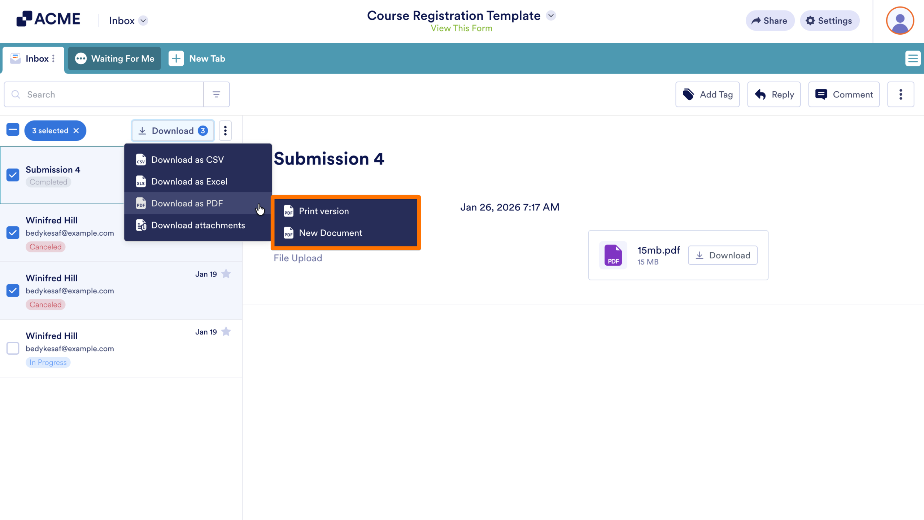Choose Print version from PDF submenu

click(x=323, y=211)
